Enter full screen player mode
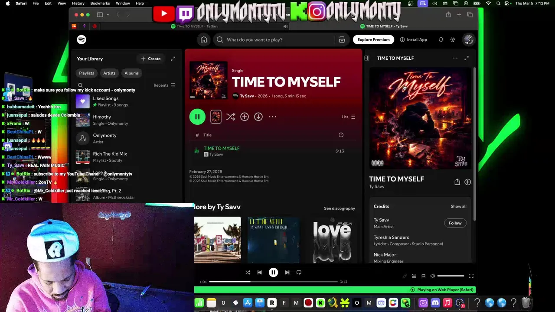This screenshot has width=555, height=312. click(471, 276)
